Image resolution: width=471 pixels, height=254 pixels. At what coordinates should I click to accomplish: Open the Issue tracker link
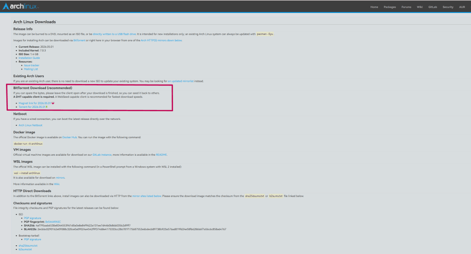pos(32,65)
